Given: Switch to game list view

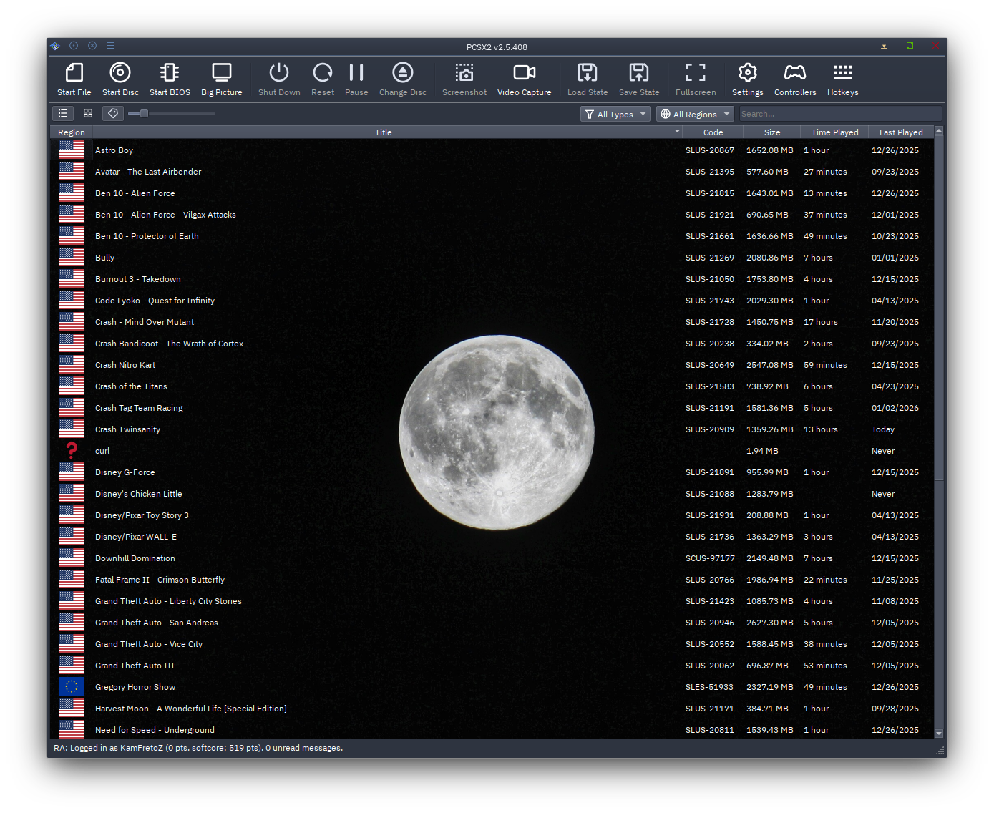Looking at the screenshot, I should click(x=63, y=114).
